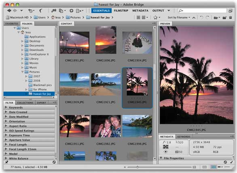This screenshot has width=237, height=173.
Task: Switch to compact mode icon
Action: [x=231, y=11]
